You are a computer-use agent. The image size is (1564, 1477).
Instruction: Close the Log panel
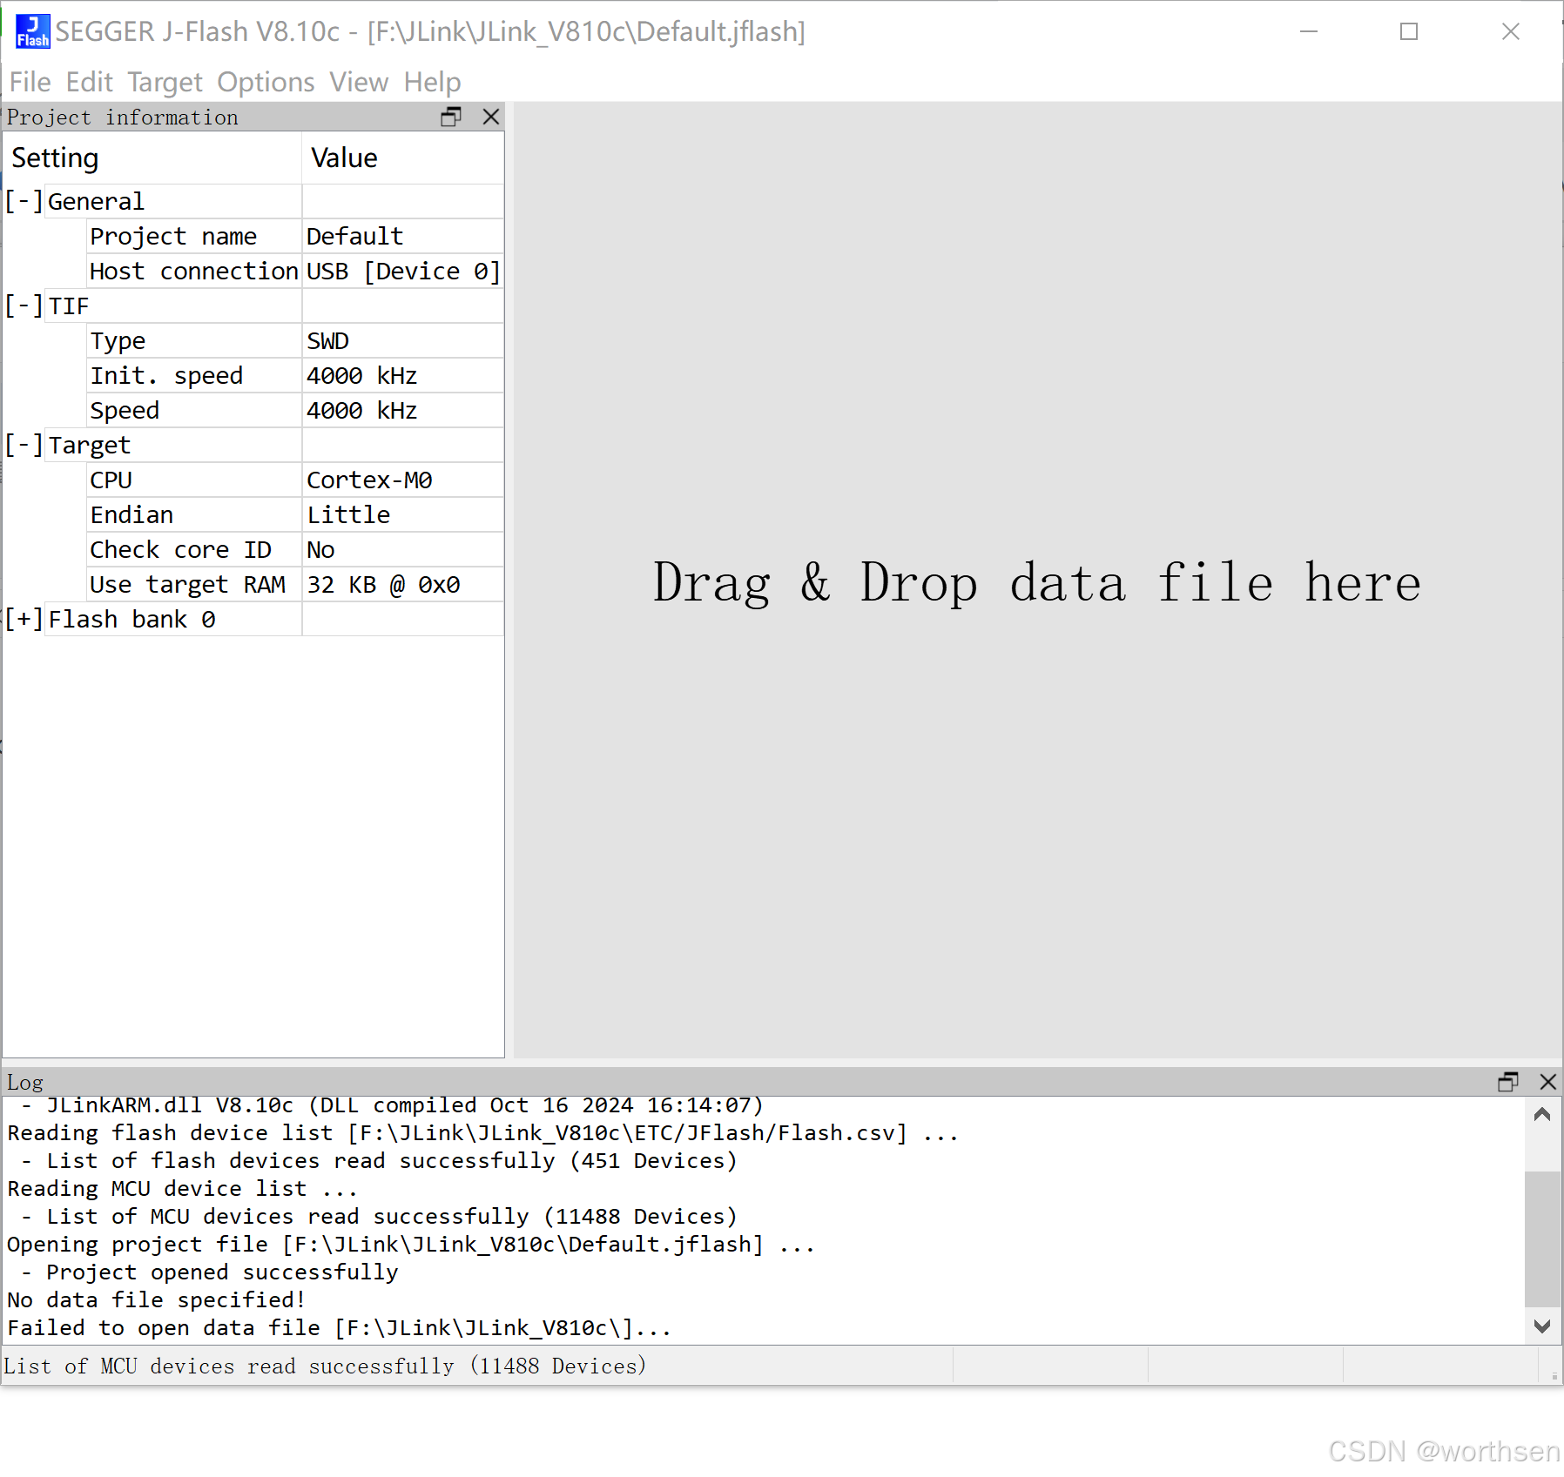[x=1547, y=1081]
